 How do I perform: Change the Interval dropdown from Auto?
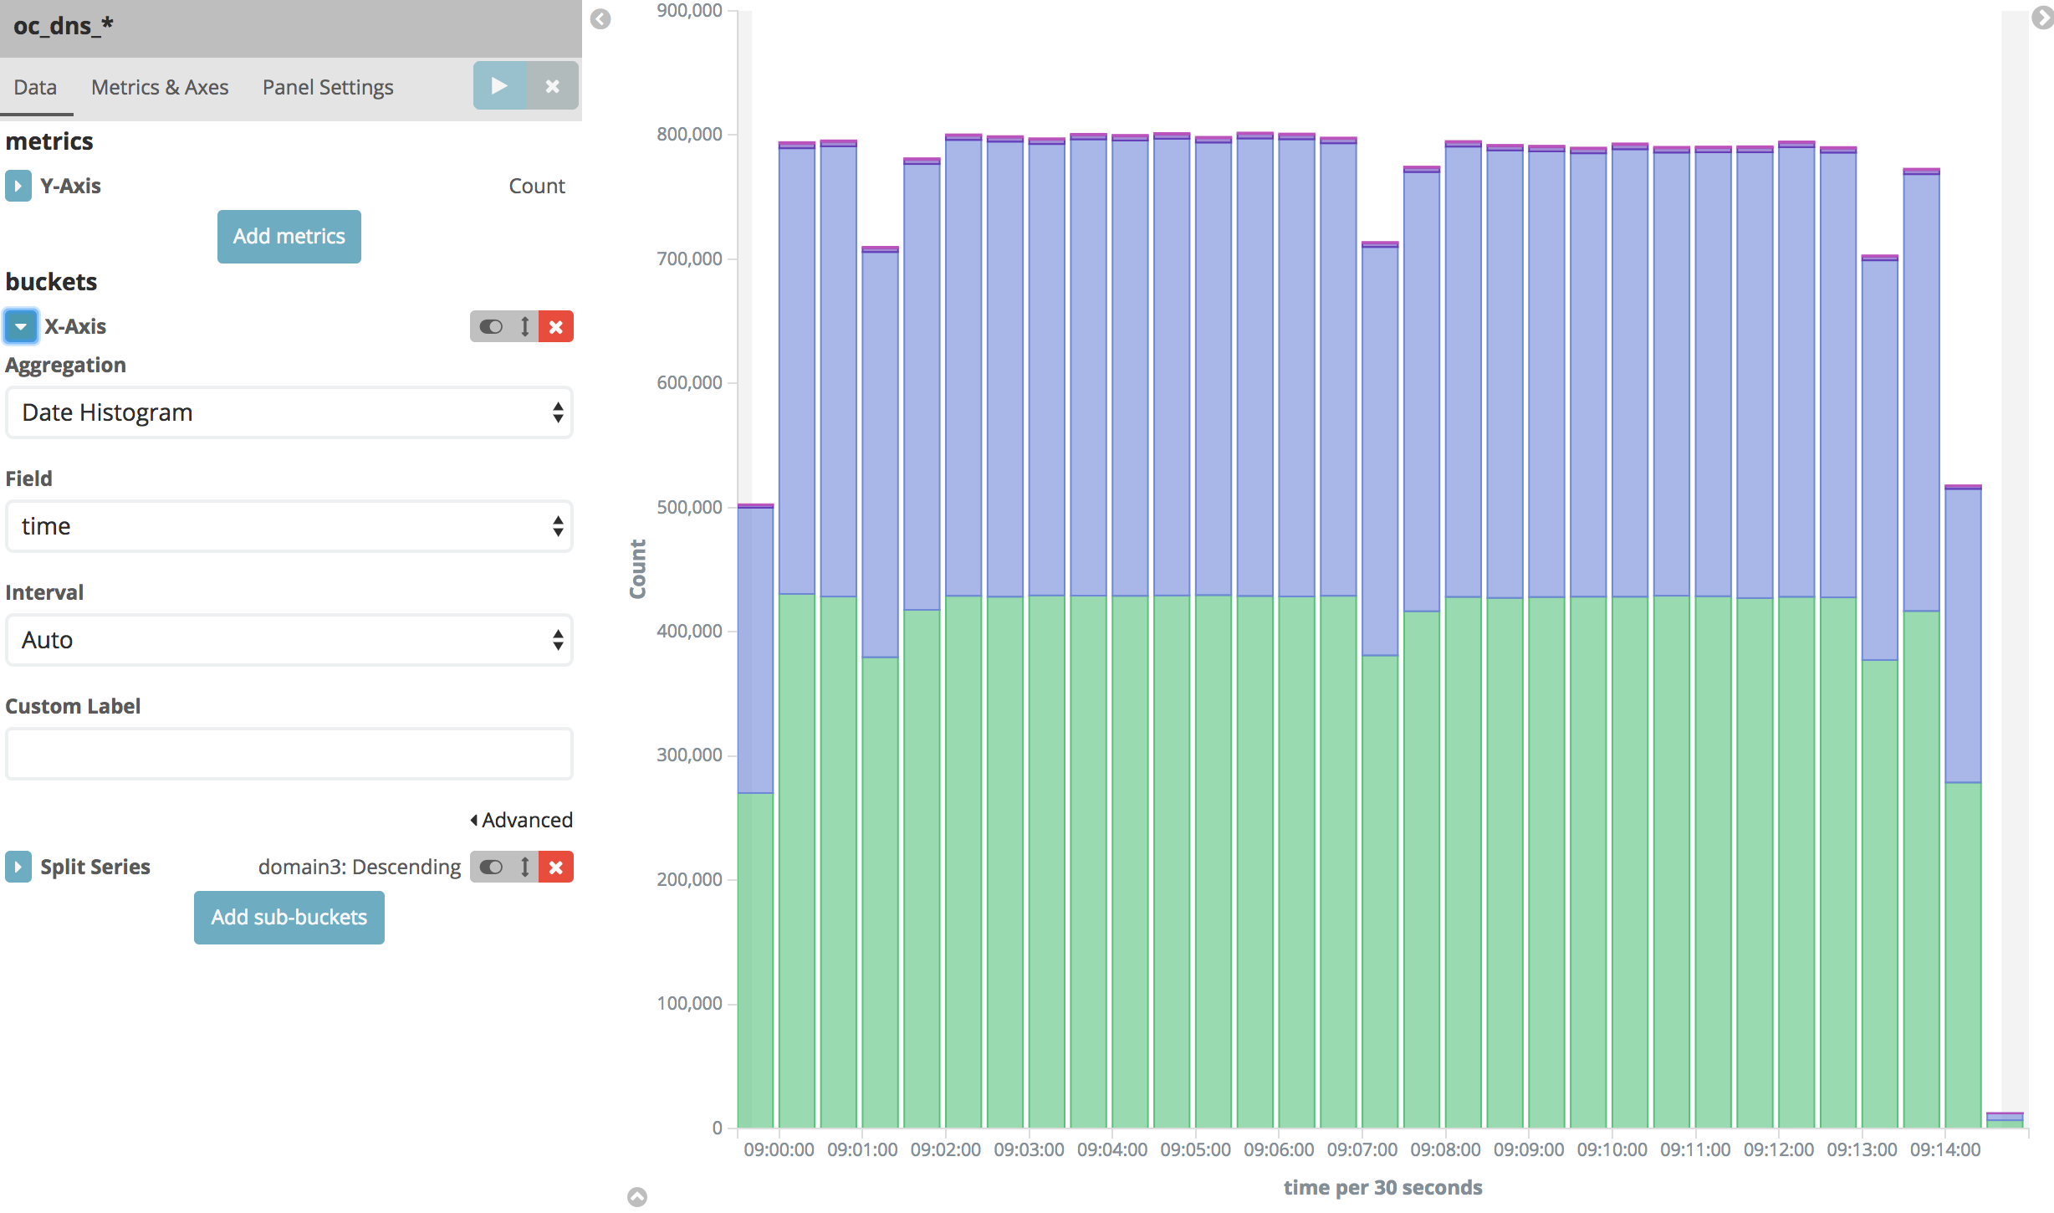pos(289,640)
